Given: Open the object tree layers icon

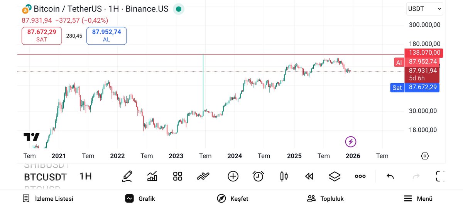Looking at the screenshot, I should 335,176.
